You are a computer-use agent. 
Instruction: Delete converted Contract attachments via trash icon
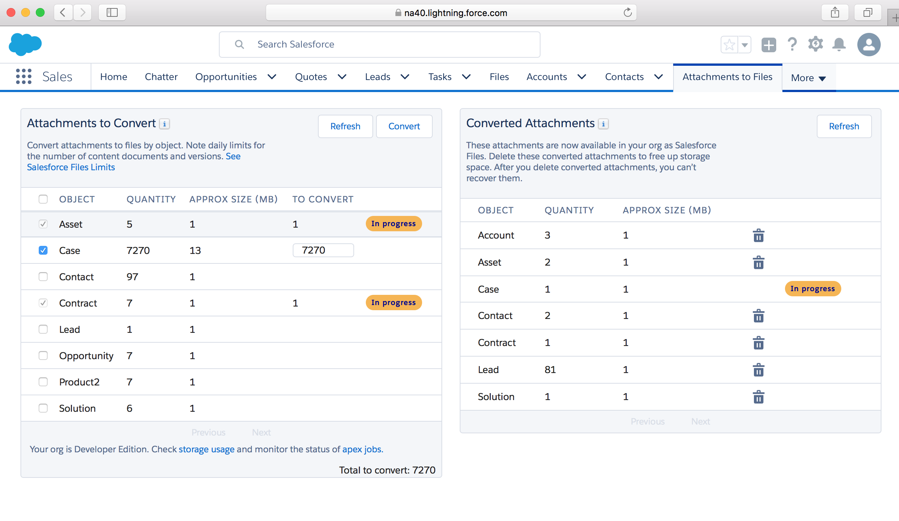point(759,343)
